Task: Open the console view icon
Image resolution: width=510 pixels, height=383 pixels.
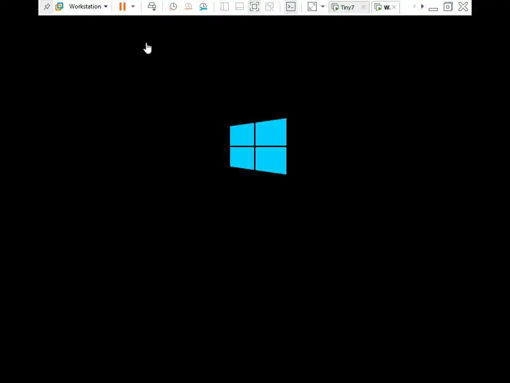Action: click(x=291, y=6)
